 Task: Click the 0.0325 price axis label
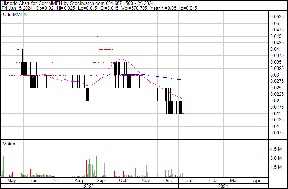coord(277,68)
